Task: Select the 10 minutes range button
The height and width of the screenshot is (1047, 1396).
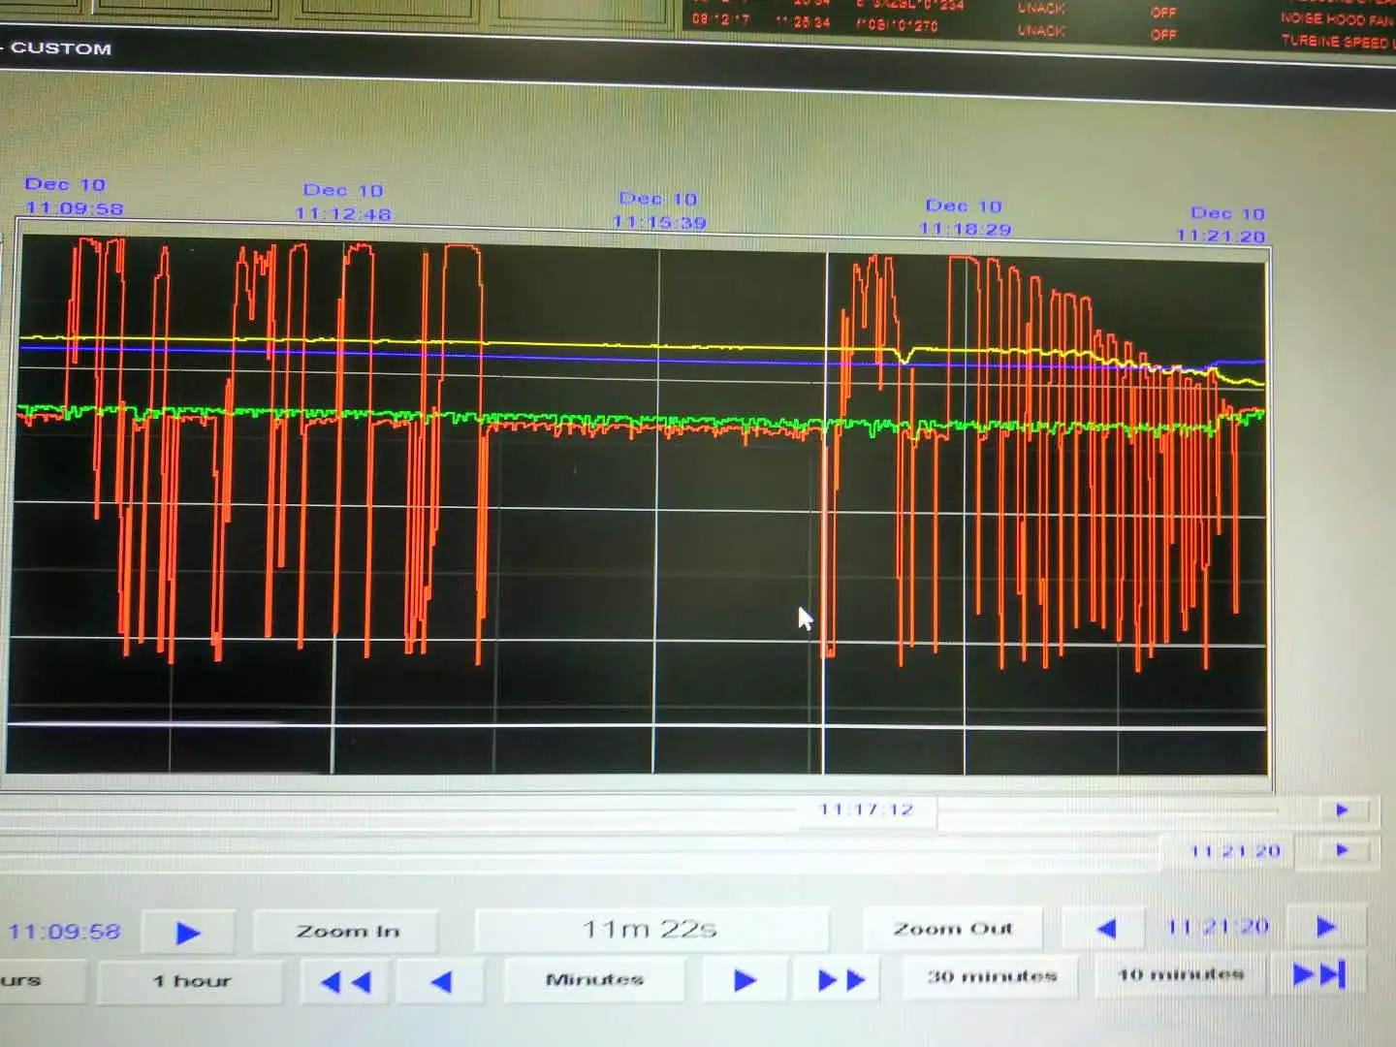Action: 1180,974
